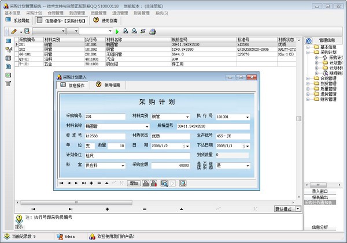Click the 提示 hint icon at bottom left
Screen dimensions: 347x243
click(19, 219)
